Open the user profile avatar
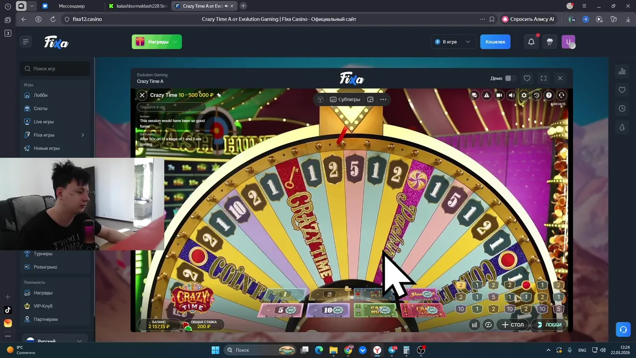Image resolution: width=636 pixels, height=358 pixels. pos(568,42)
